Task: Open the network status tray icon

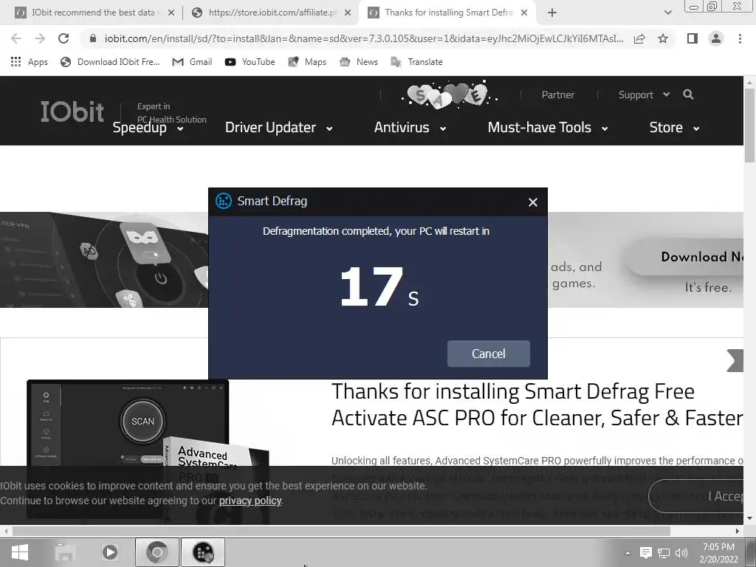Action: pos(664,553)
